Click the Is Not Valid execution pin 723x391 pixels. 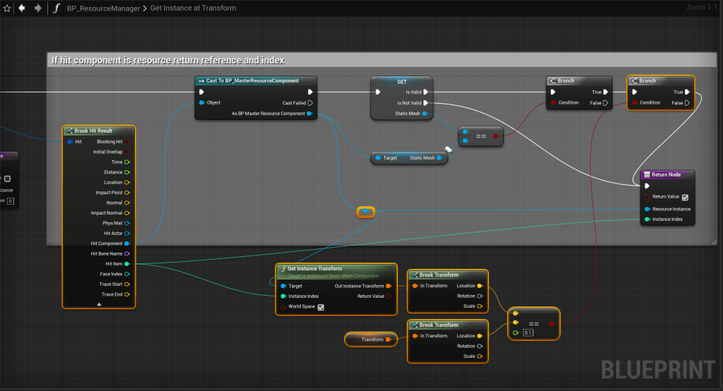[425, 102]
